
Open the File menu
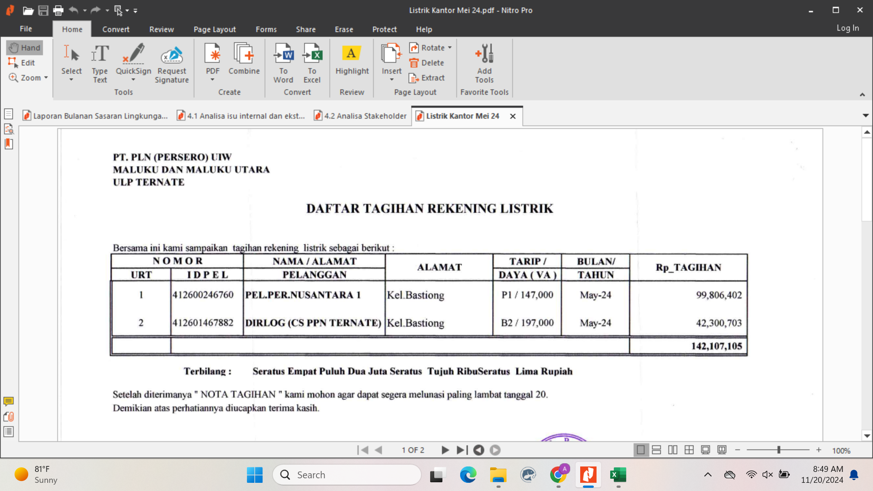(26, 29)
